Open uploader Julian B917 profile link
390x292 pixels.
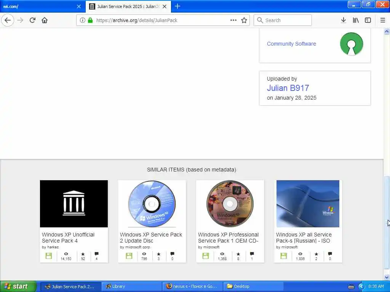[288, 88]
